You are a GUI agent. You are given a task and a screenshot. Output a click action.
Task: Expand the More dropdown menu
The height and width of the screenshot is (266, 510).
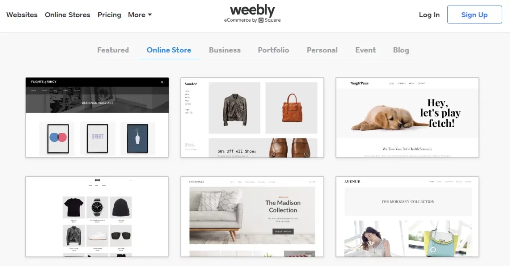pyautogui.click(x=140, y=15)
